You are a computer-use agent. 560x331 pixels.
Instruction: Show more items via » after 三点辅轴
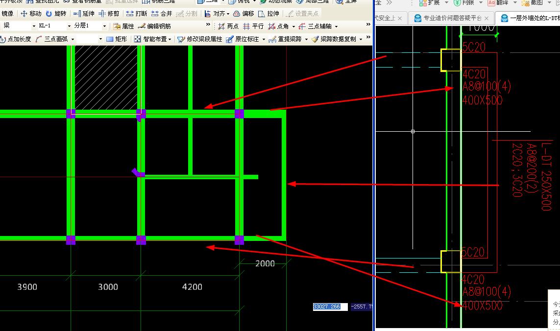[368, 24]
